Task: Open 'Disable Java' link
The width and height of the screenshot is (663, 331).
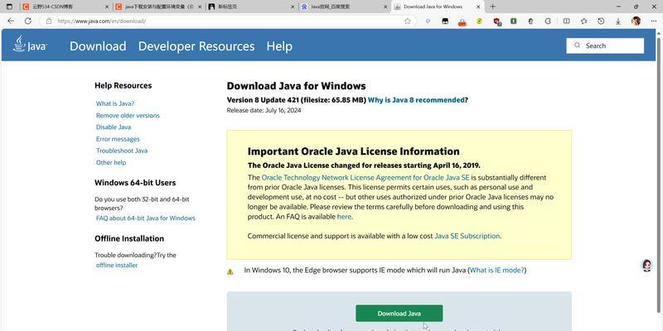Action: 114,127
